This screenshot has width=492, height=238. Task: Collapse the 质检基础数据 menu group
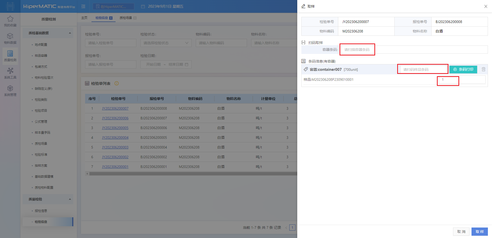(48, 33)
